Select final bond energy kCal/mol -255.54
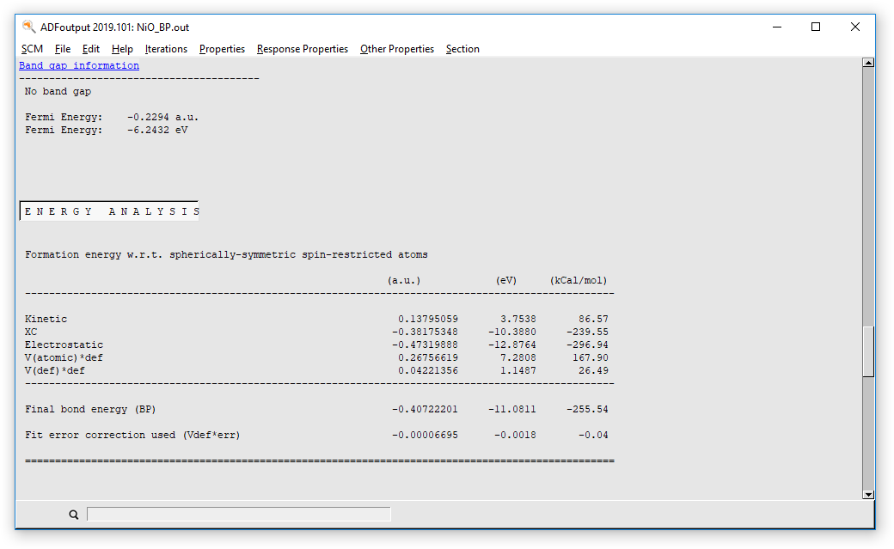Viewport: 894px width, 549px height. coord(587,409)
